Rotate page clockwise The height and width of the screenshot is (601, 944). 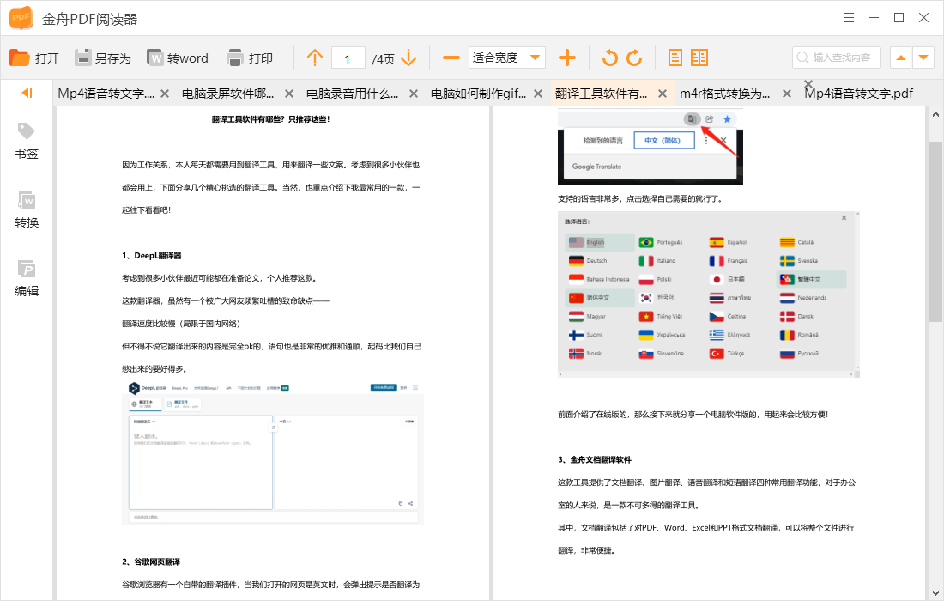[634, 58]
